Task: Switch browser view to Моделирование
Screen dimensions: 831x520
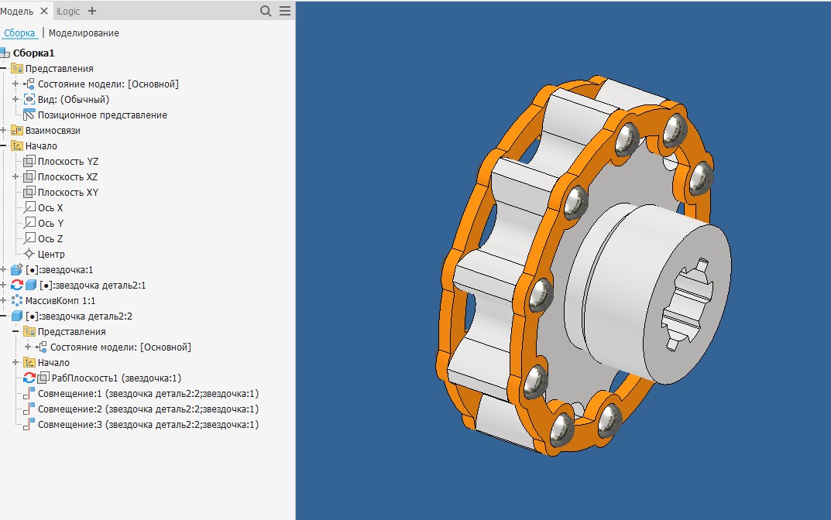Action: tap(84, 33)
